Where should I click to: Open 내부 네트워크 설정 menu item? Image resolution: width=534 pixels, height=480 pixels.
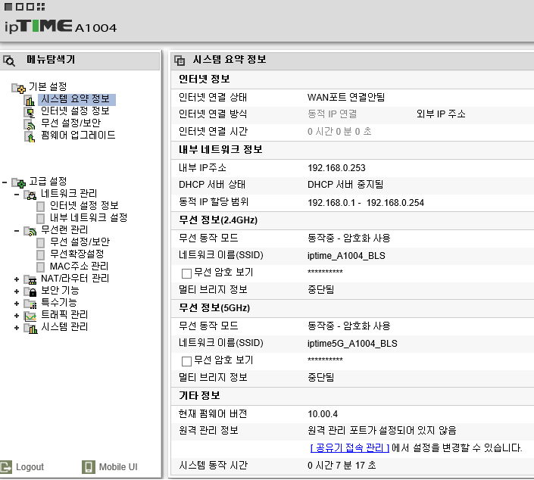point(89,217)
